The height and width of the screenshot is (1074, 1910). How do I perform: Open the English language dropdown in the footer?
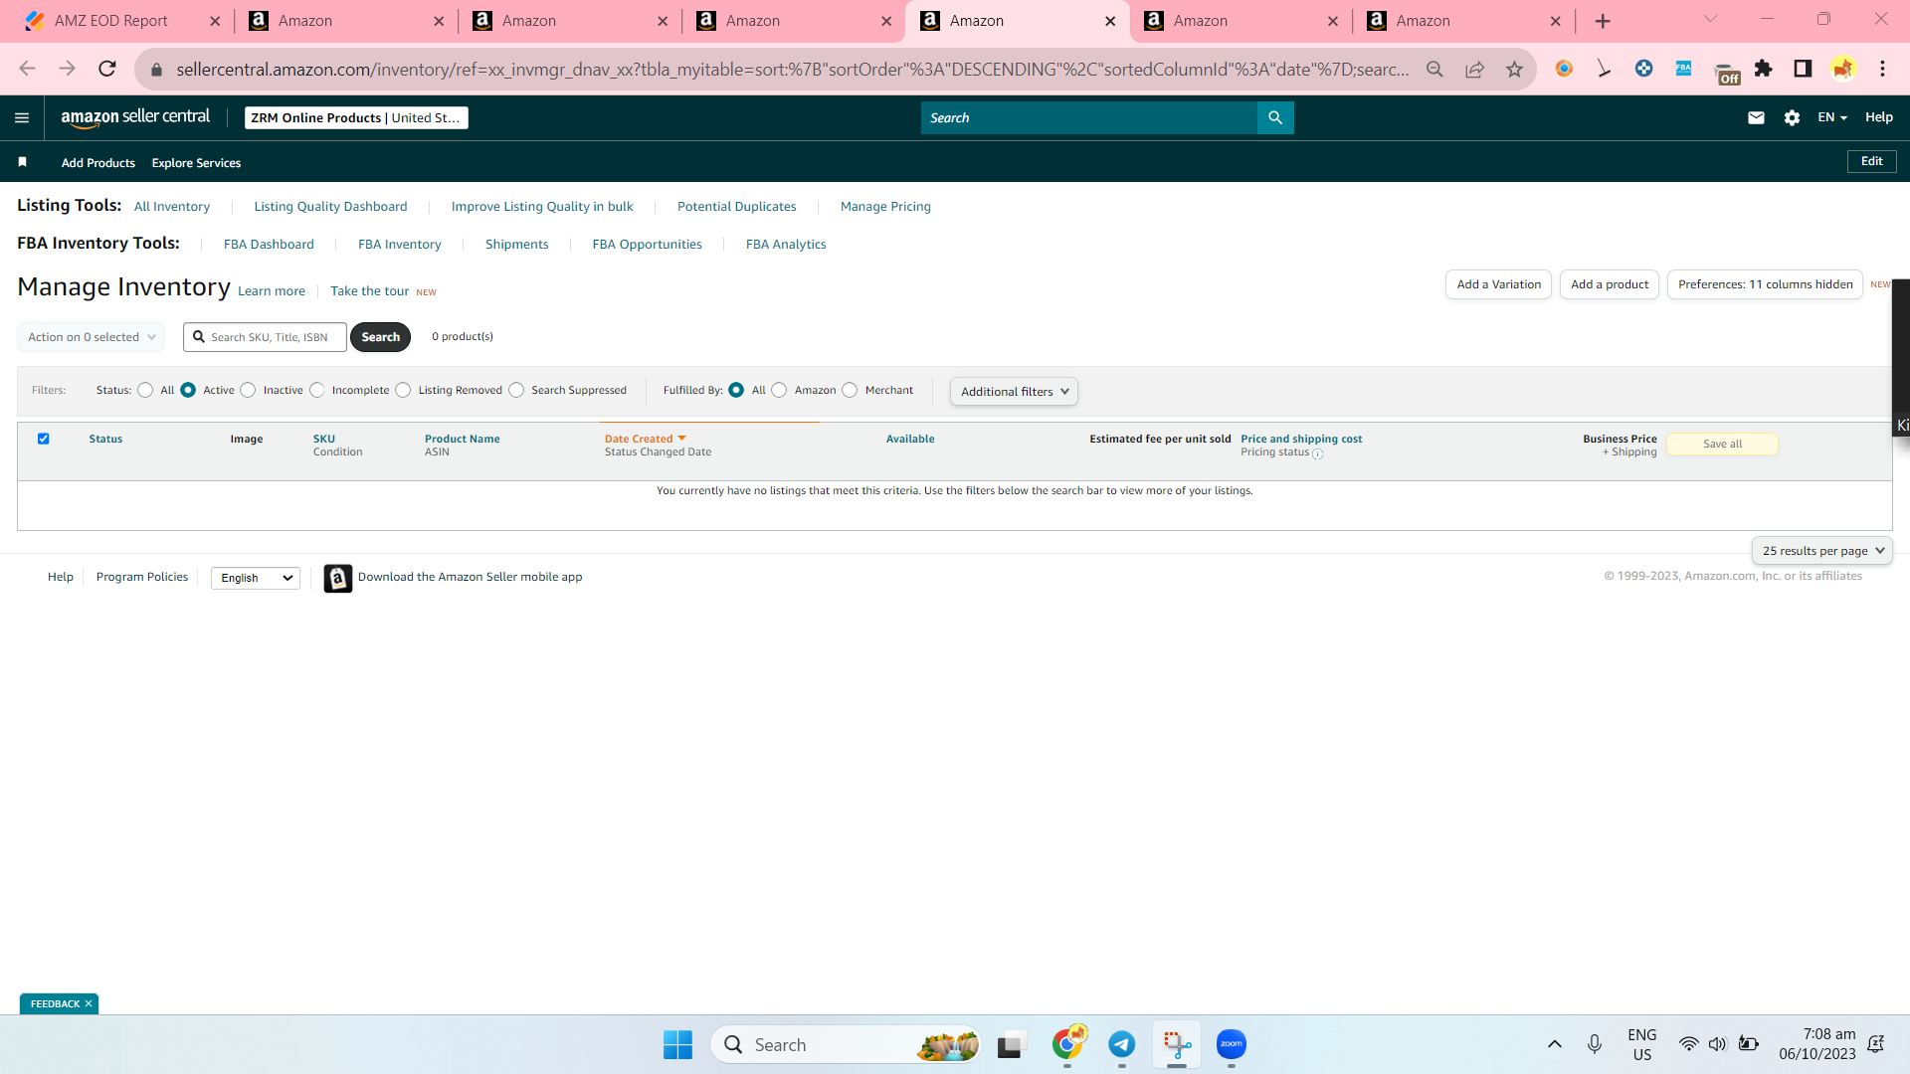256,578
